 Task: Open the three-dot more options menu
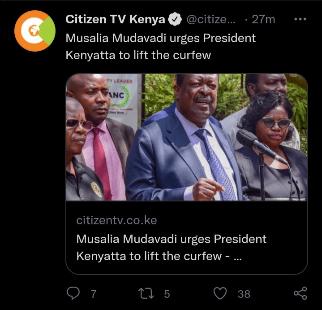pyautogui.click(x=300, y=19)
